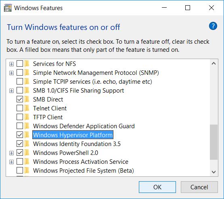Click folder icon beside Windows Identity Foundation 3.5

[x=27, y=144]
